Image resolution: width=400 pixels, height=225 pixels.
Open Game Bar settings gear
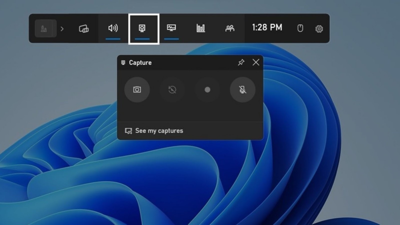(x=319, y=29)
